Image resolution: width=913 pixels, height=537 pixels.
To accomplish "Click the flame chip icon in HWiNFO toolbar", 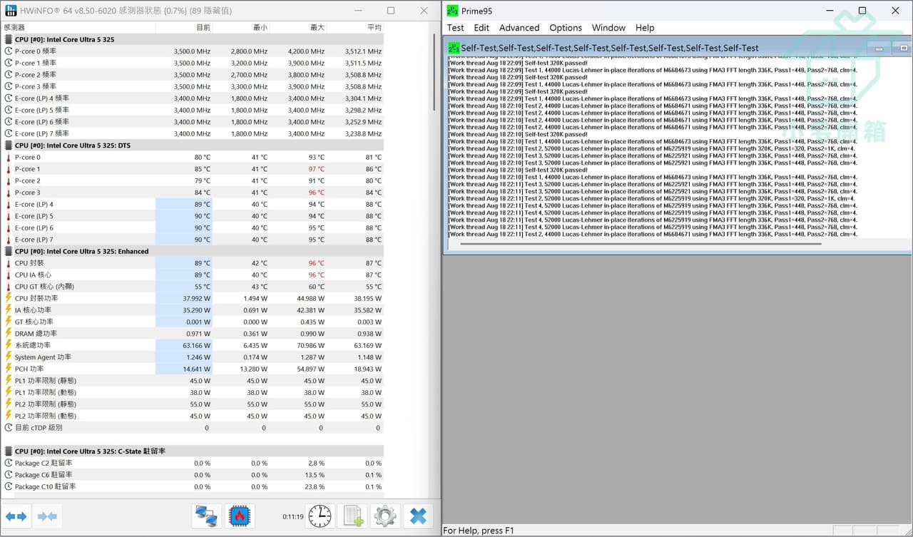I will click(240, 516).
